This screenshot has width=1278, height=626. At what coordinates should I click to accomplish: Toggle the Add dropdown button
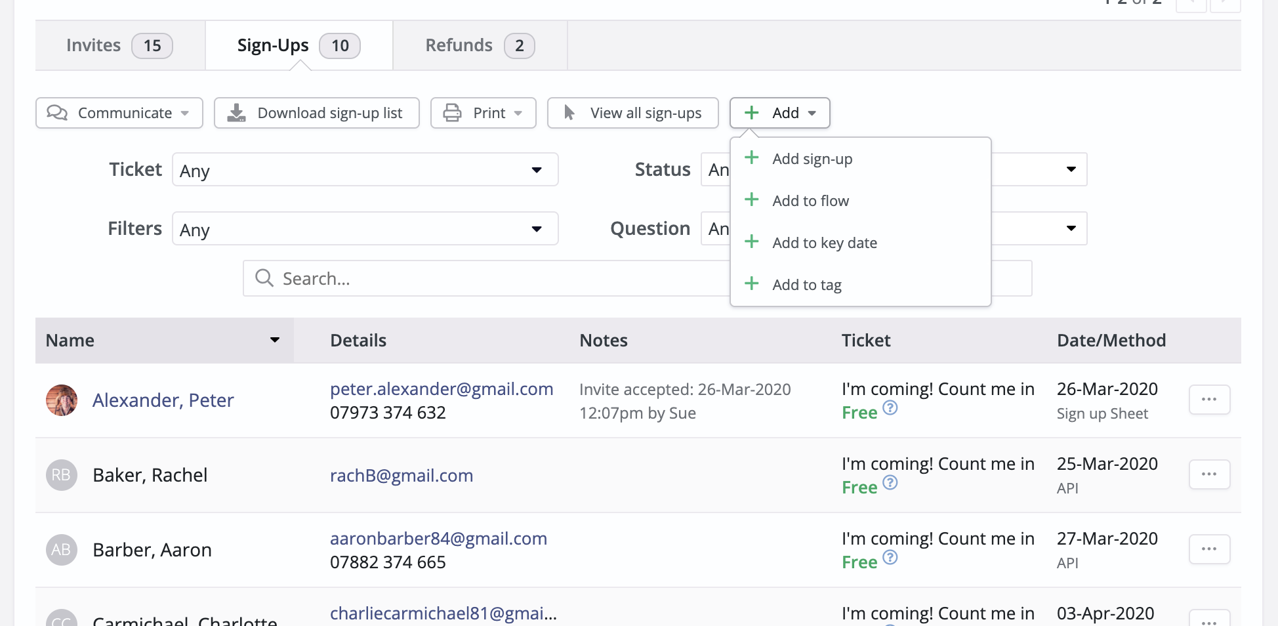(779, 113)
